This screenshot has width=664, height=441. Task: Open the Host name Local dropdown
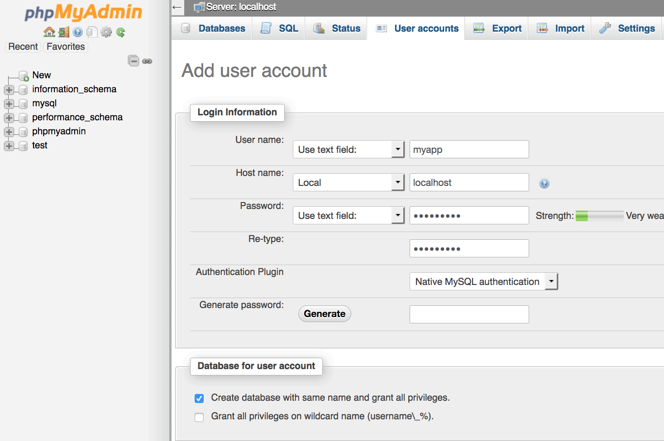(348, 182)
